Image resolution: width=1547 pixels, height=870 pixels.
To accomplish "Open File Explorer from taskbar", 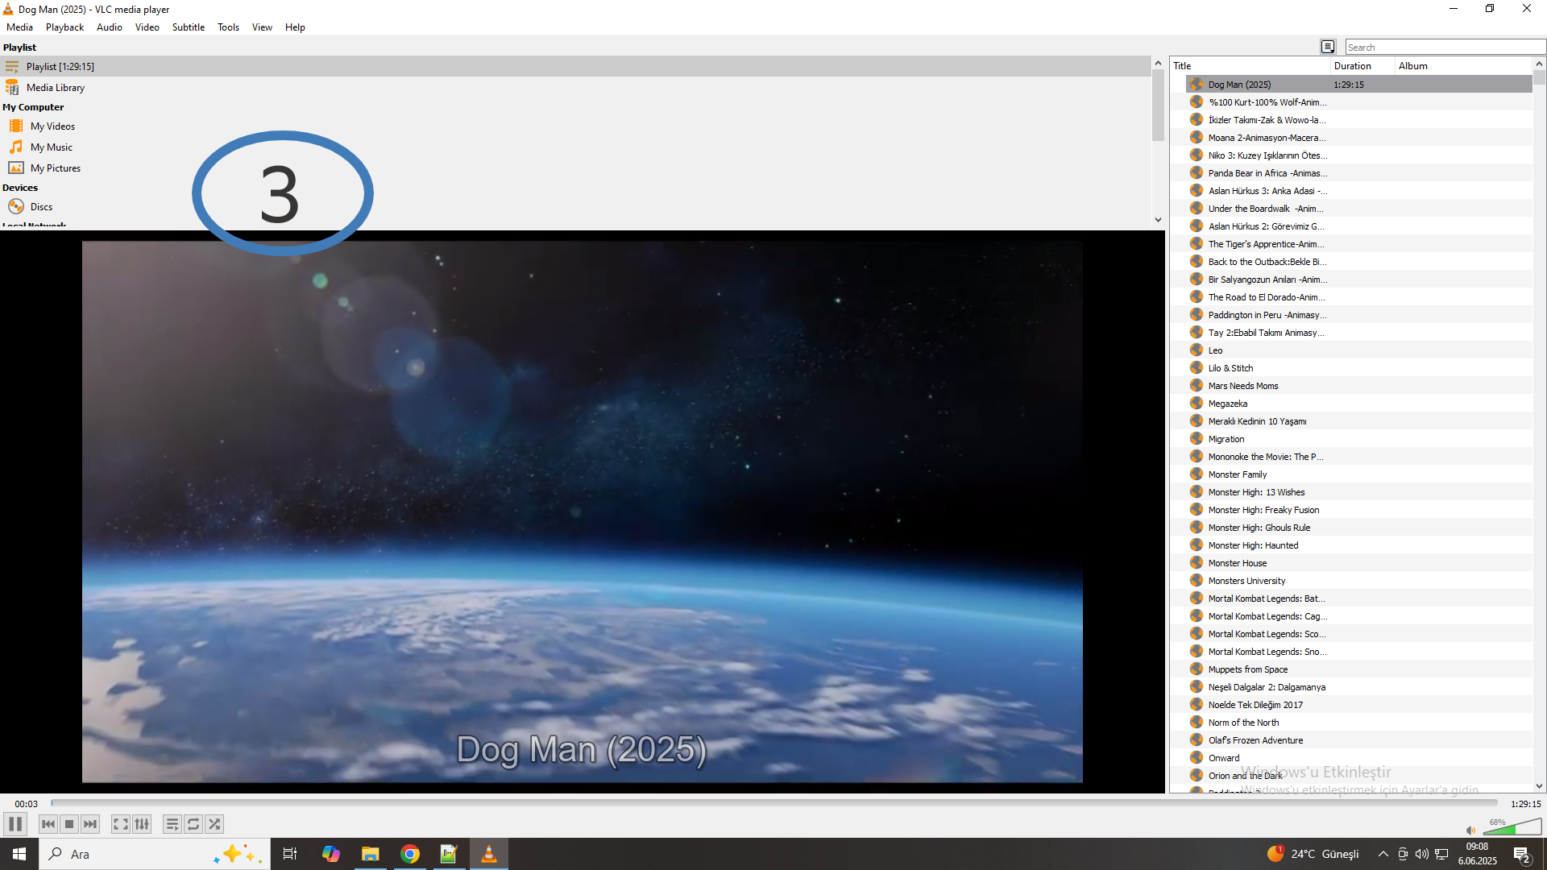I will (x=371, y=854).
